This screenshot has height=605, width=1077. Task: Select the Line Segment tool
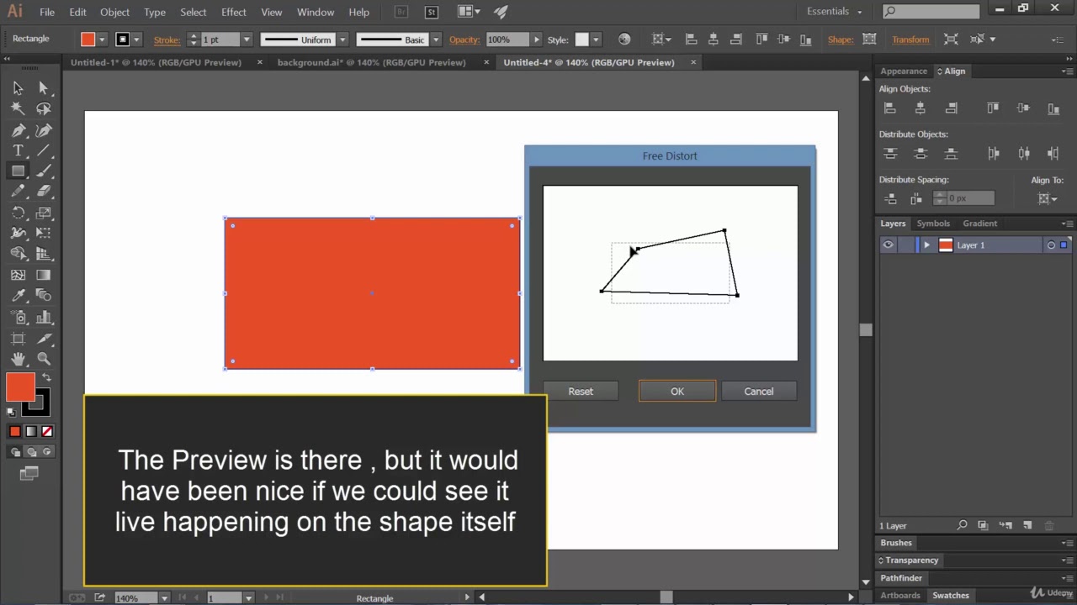pyautogui.click(x=44, y=150)
